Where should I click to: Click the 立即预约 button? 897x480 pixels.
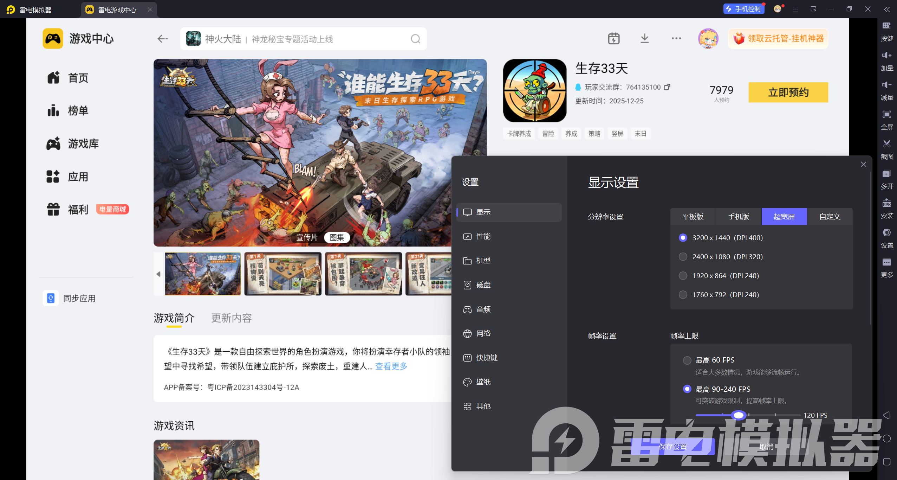click(788, 92)
